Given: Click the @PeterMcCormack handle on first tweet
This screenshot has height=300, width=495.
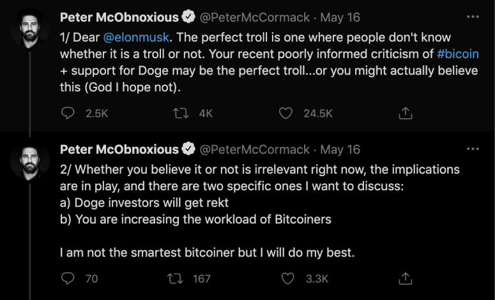Looking at the screenshot, I should [256, 16].
